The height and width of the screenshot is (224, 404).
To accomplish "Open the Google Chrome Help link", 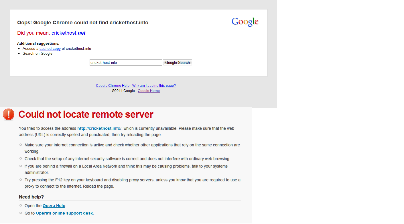I will tap(113, 86).
